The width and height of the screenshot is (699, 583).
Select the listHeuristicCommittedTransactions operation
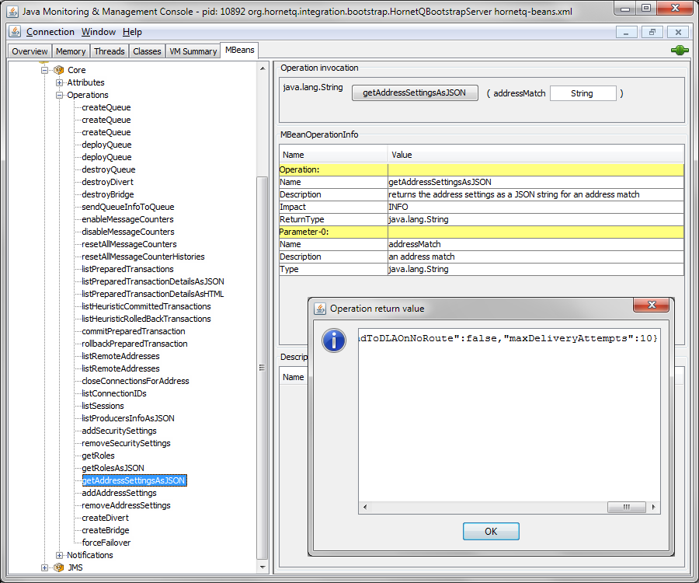tap(146, 306)
